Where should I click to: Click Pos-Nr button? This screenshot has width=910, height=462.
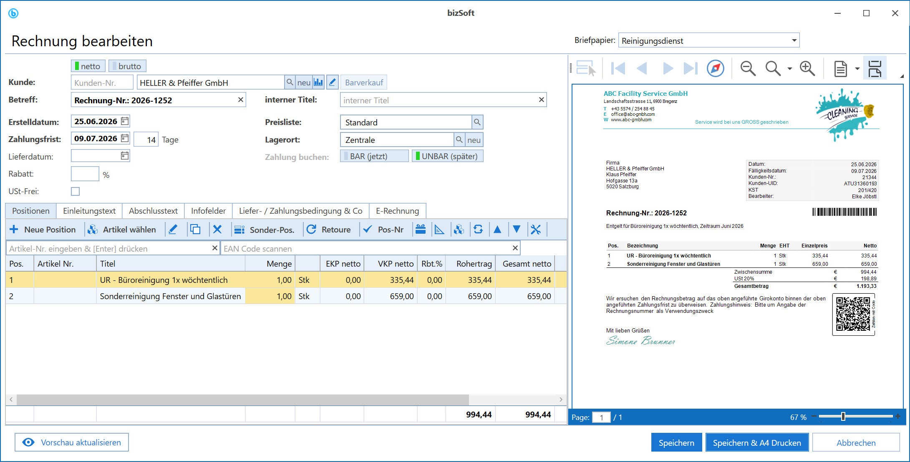coord(383,230)
